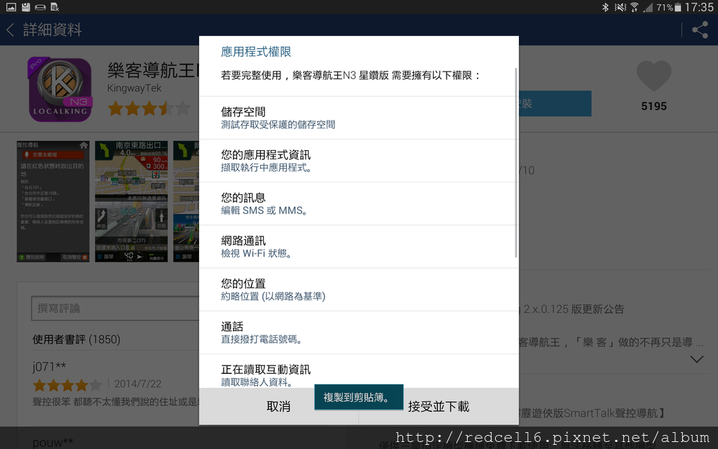Tap the back arrow beside 詳細資料
718x449 pixels.
click(x=10, y=29)
